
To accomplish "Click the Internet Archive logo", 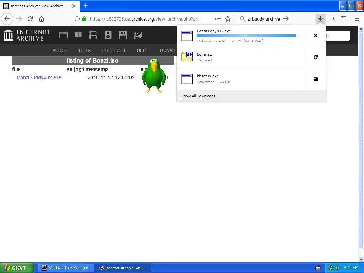I will coord(27,35).
